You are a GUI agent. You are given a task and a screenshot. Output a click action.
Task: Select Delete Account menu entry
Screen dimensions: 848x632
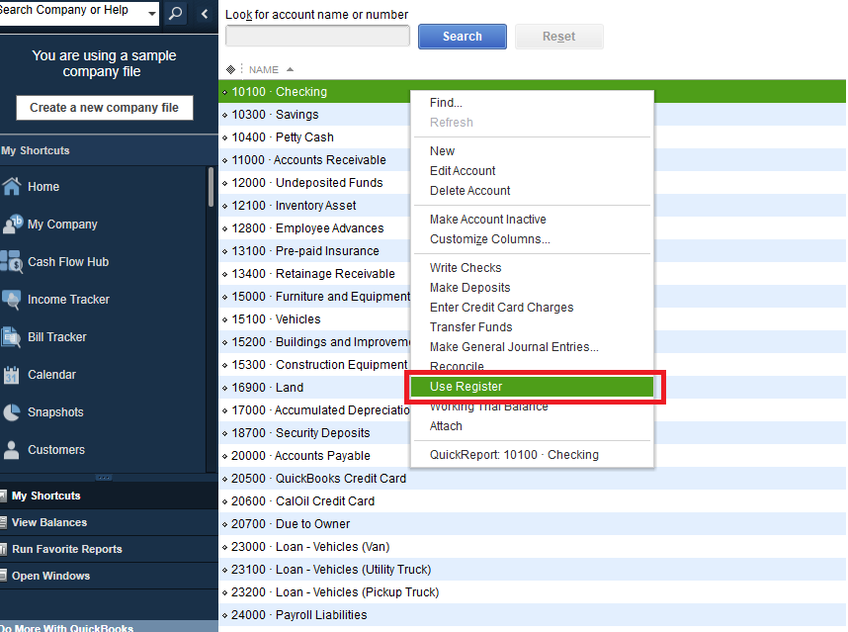[532, 191]
